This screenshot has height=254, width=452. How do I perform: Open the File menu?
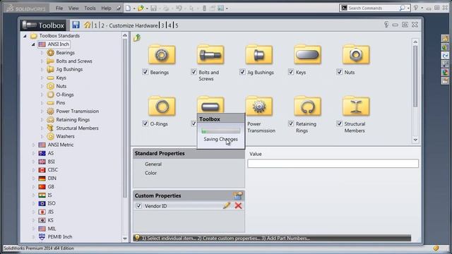click(59, 8)
